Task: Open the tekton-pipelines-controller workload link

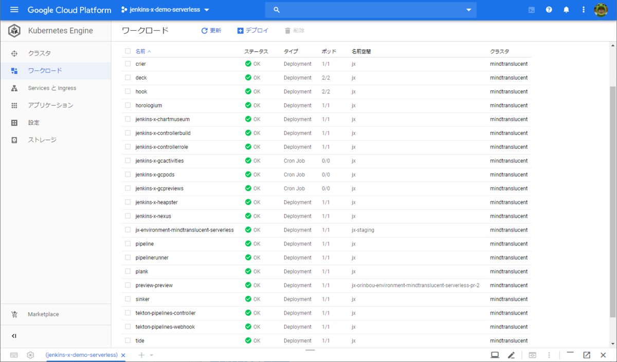Action: point(166,313)
